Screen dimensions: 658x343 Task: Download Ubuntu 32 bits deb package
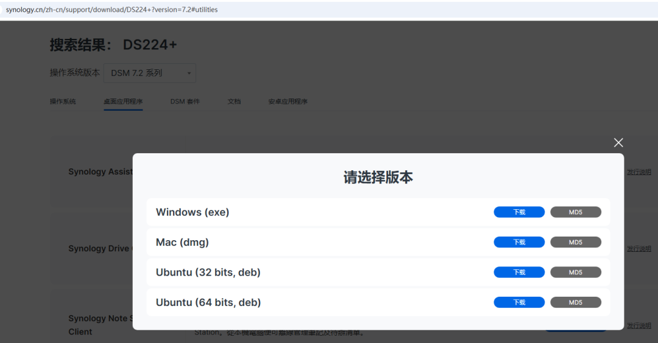pyautogui.click(x=519, y=272)
